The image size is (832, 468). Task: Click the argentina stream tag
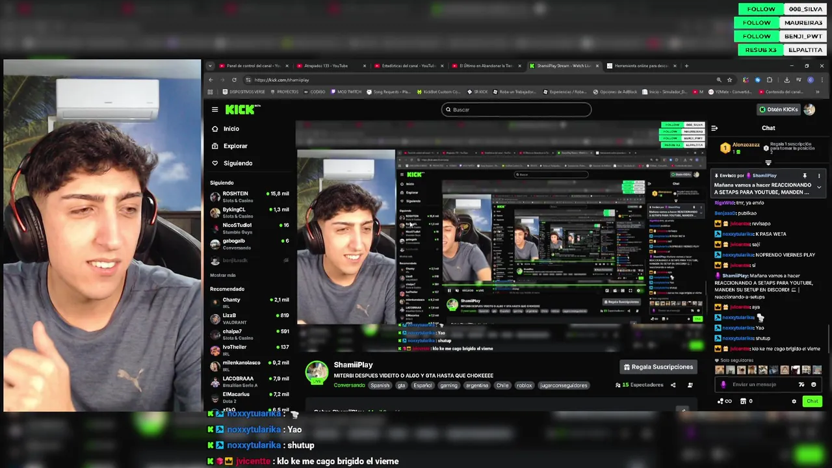click(x=476, y=385)
